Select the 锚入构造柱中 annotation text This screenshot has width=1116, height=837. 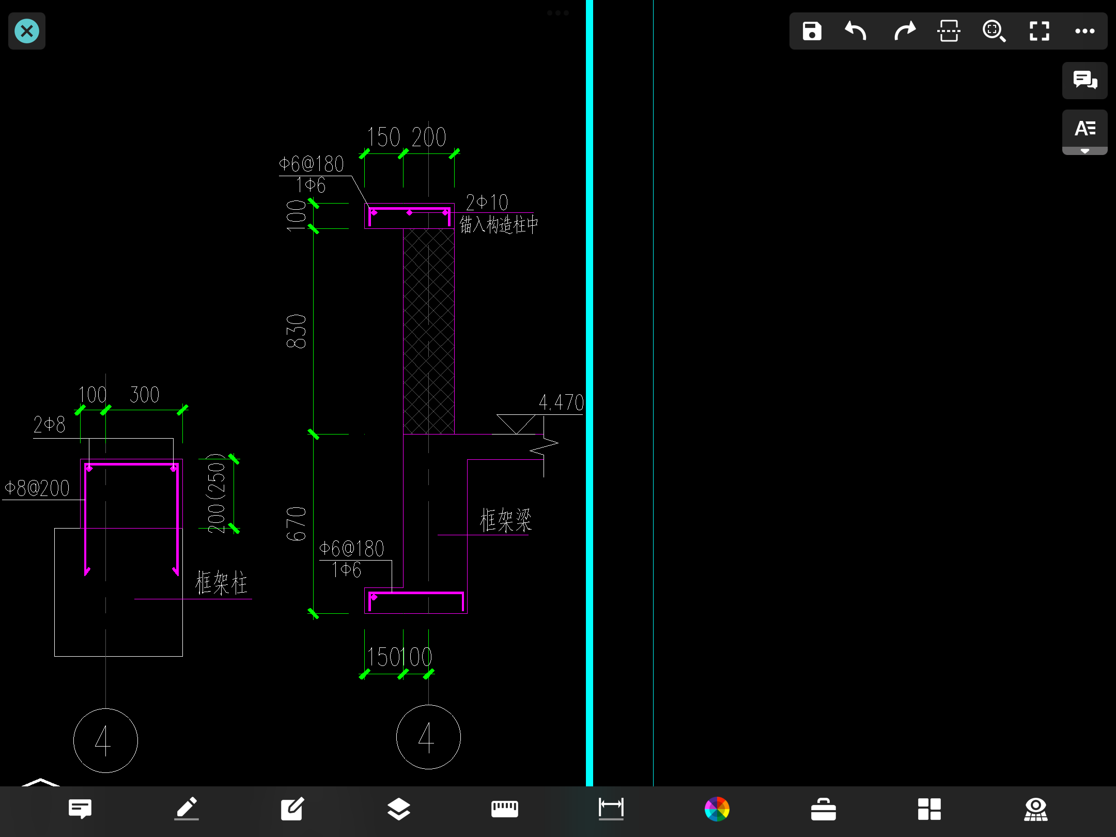pyautogui.click(x=499, y=225)
